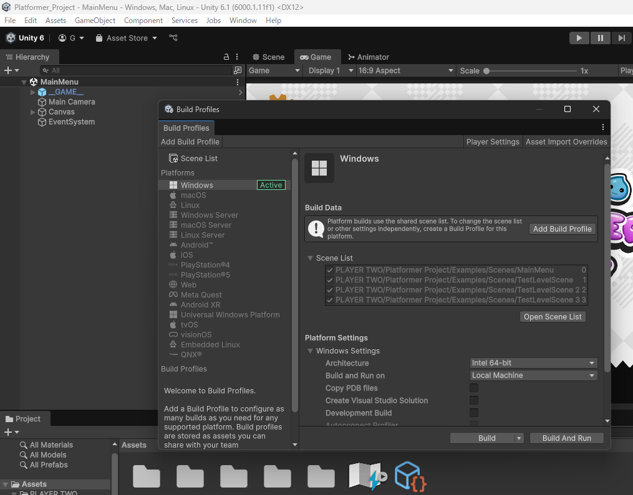Click the Hierarchy plus add button
Viewport: 633px width, 495px height.
(11, 70)
